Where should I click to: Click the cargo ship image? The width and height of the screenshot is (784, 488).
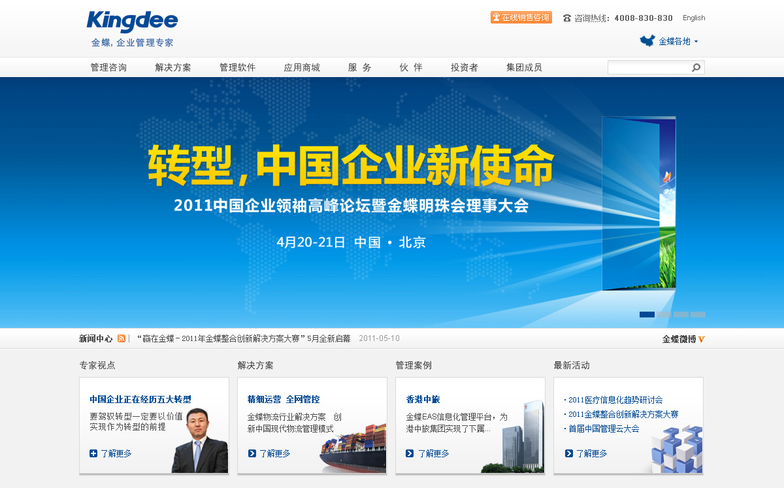coord(353,448)
